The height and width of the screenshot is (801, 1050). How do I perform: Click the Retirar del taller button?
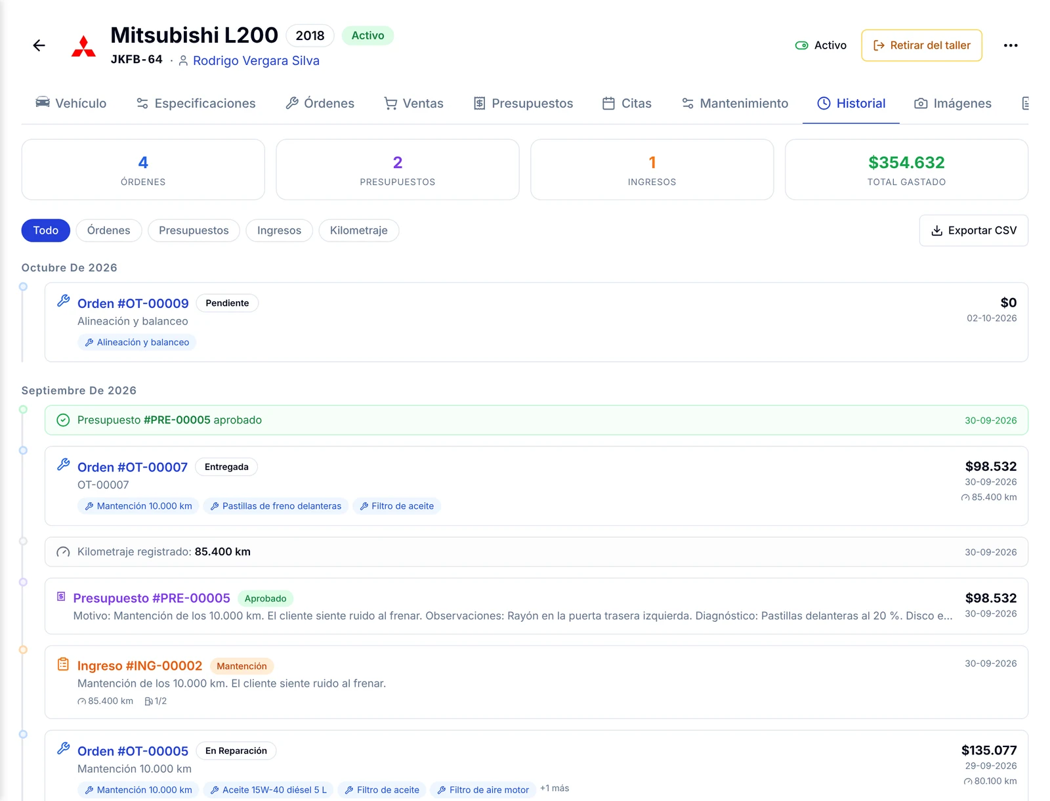tap(921, 45)
